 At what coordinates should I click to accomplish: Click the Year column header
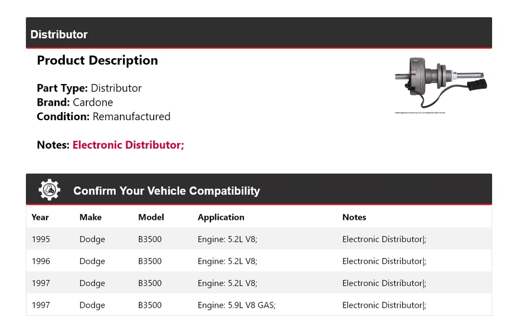click(40, 217)
